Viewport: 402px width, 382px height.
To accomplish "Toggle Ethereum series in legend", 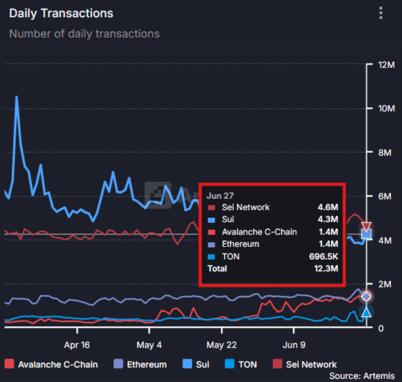I will coord(140,364).
